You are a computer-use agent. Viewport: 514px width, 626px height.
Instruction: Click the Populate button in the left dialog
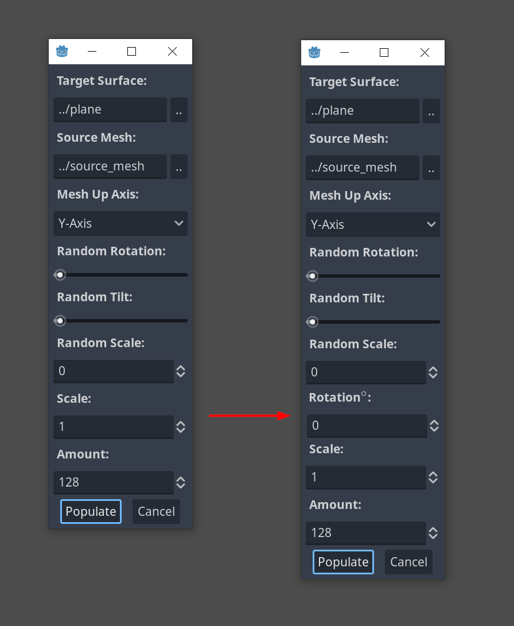click(91, 511)
